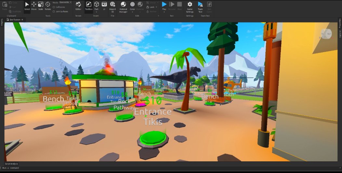Click the Entrance Tikis label text

point(153,117)
